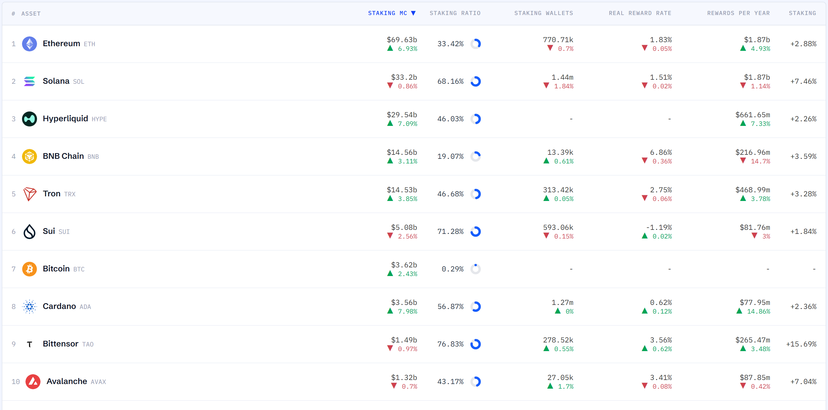Viewport: 828px width, 410px height.
Task: Click the Solana logo icon
Action: [30, 81]
